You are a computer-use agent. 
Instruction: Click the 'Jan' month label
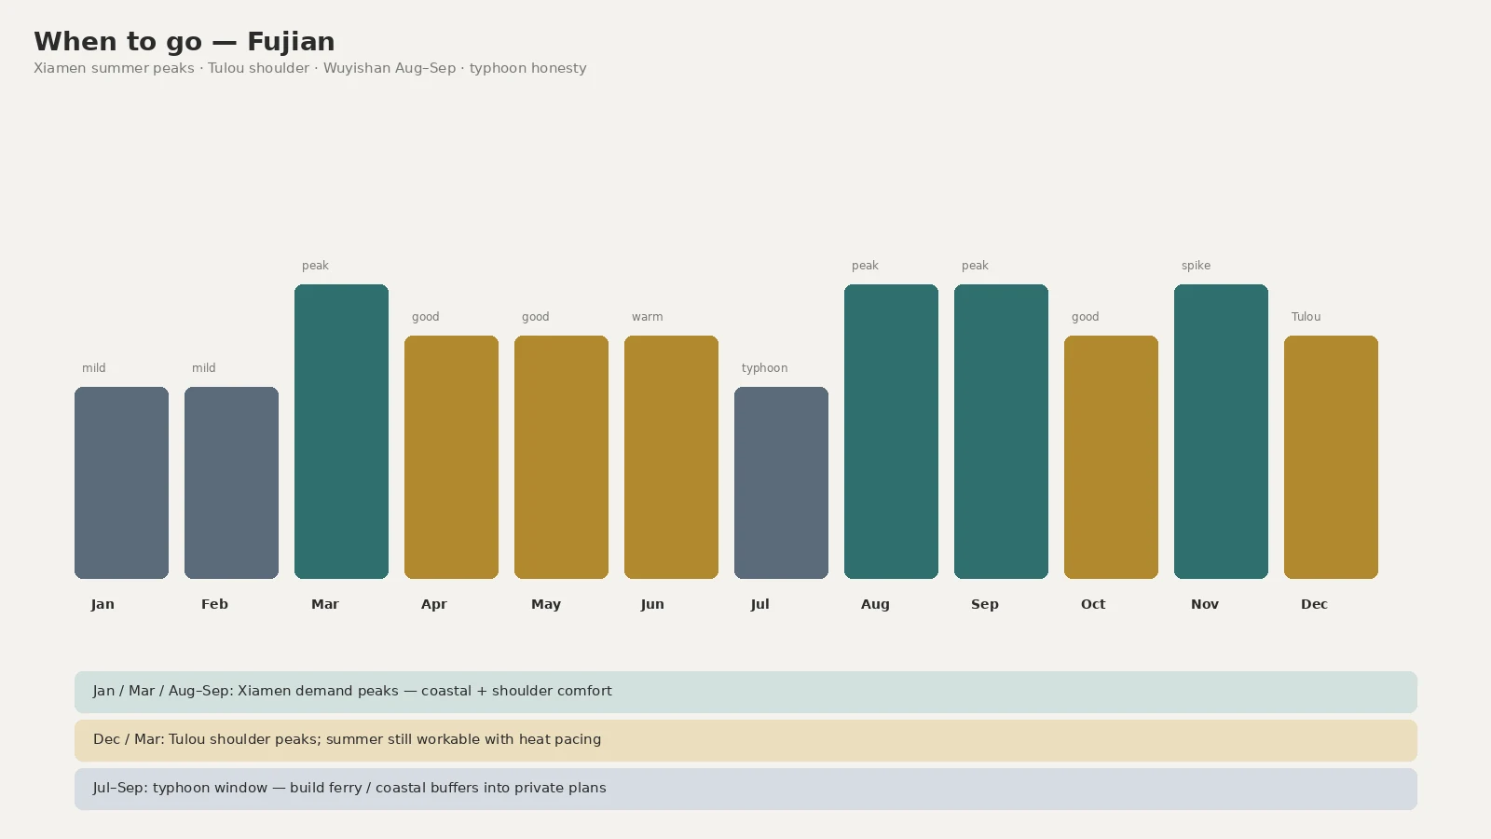(103, 604)
